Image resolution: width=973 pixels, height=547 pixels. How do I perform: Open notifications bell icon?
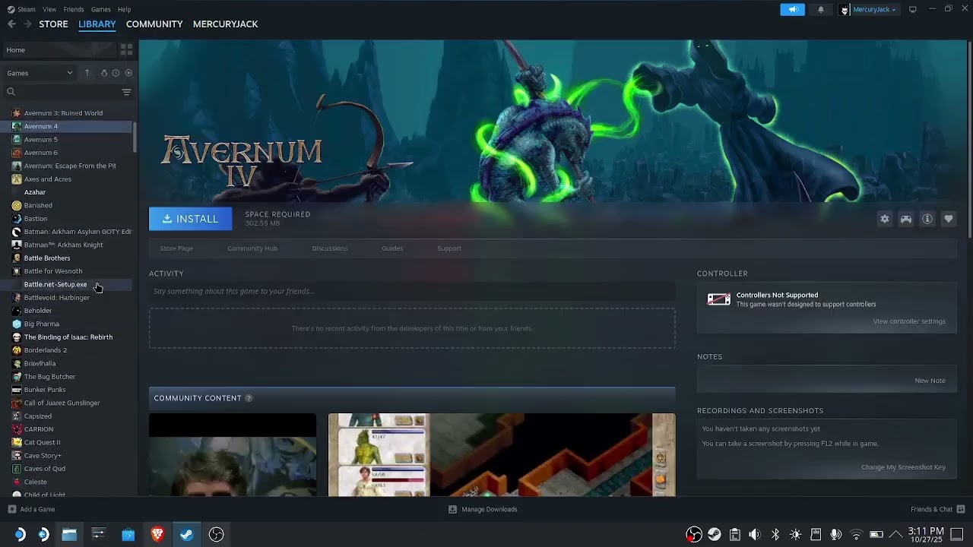pos(821,10)
